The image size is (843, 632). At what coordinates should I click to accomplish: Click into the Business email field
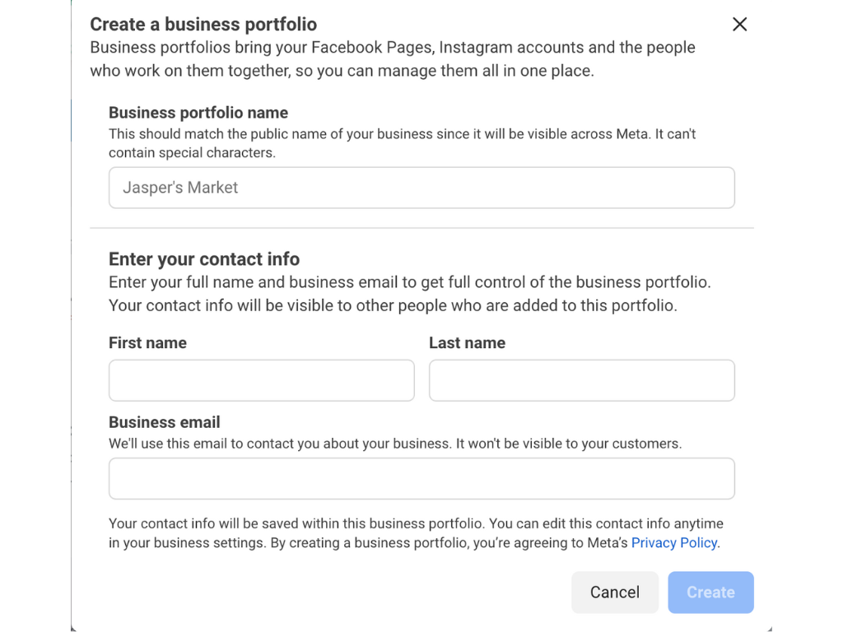[x=421, y=479]
